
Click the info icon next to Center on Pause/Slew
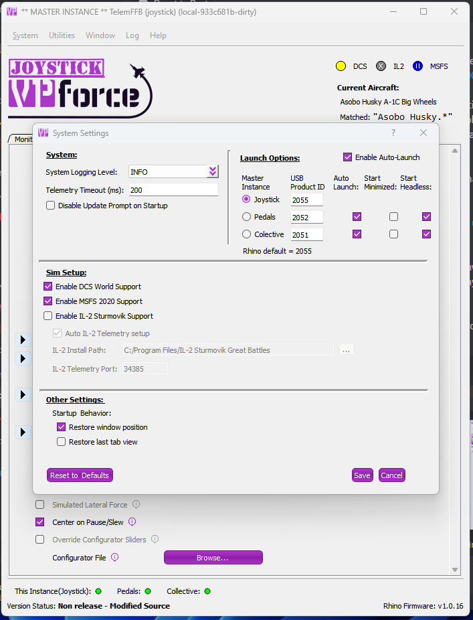click(132, 522)
